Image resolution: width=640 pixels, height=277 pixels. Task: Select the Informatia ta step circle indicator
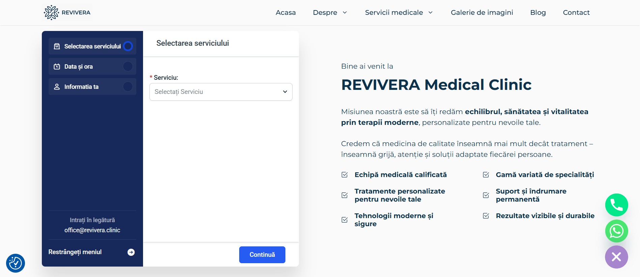pos(128,86)
